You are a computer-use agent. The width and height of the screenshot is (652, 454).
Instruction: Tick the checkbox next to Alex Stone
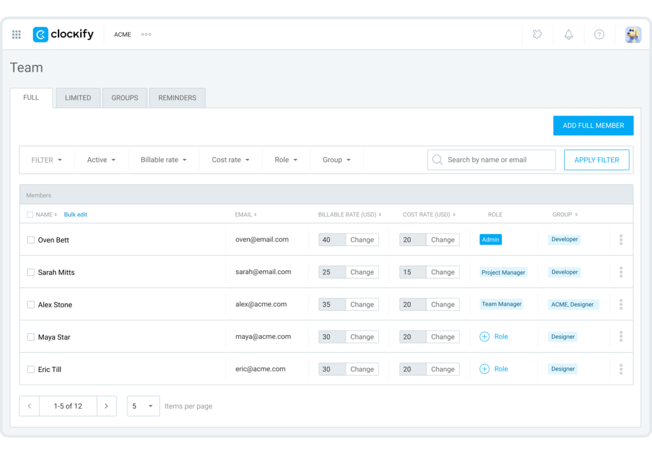pyautogui.click(x=31, y=305)
